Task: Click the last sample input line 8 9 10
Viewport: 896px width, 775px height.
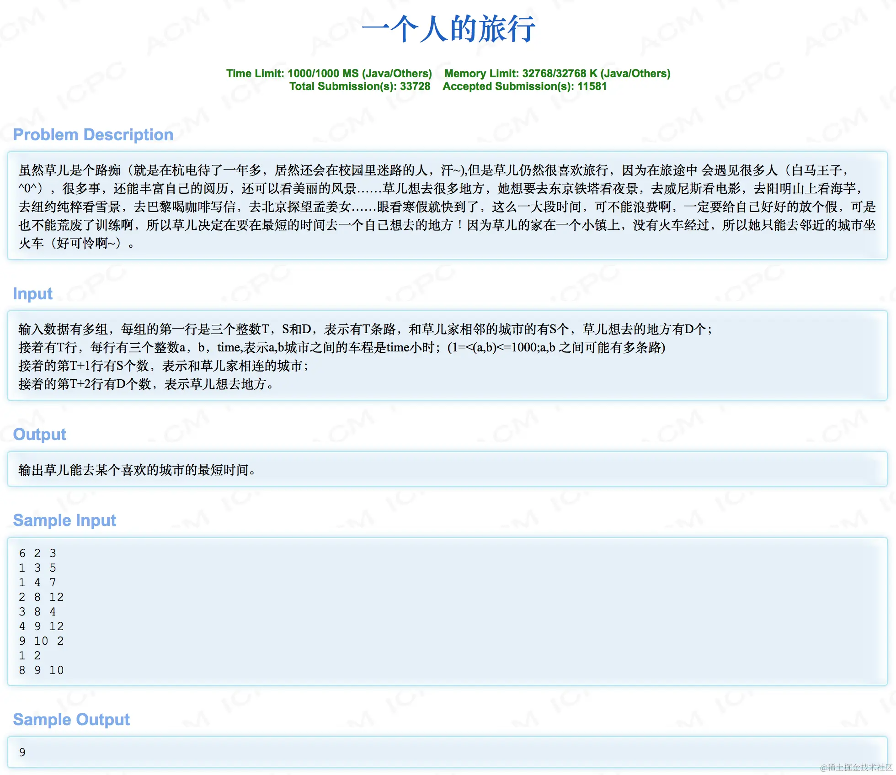Action: 41,670
